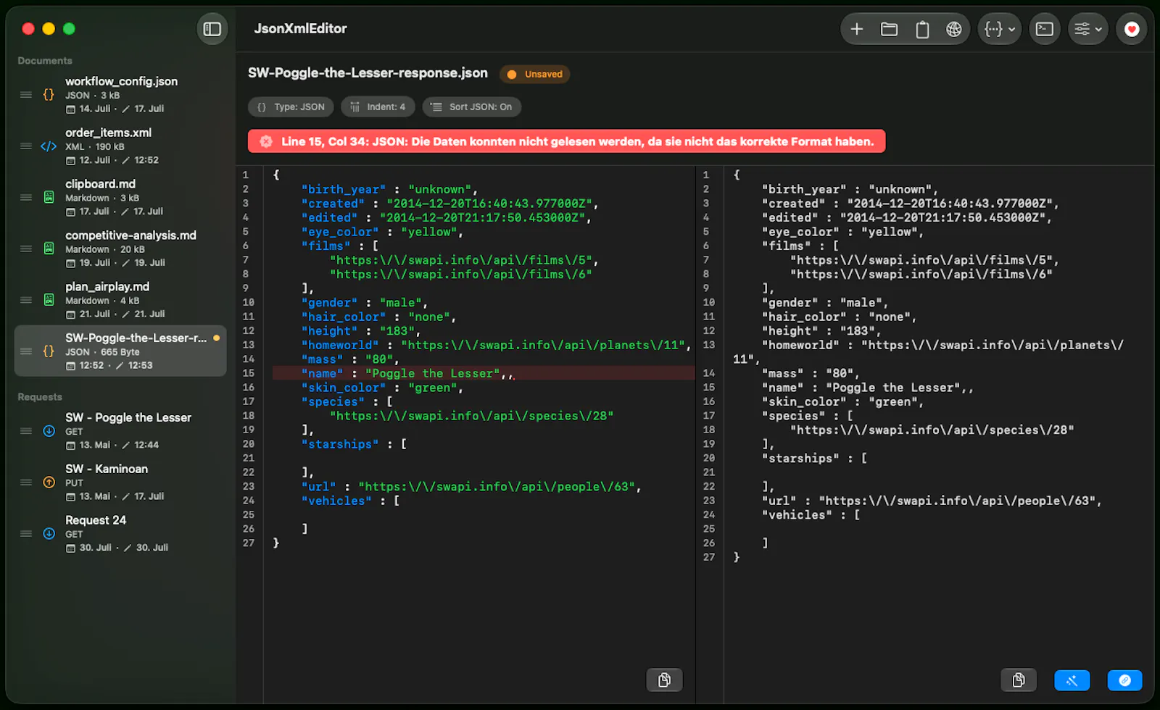Click the GET download icon of SW - Poggle the Lesser
The height and width of the screenshot is (710, 1160).
pyautogui.click(x=49, y=431)
